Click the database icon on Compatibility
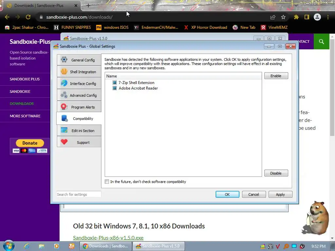 (64, 118)
